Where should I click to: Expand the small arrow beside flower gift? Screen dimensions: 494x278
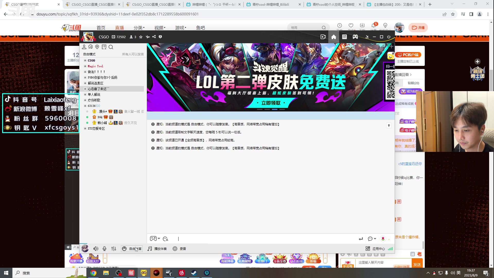click(x=389, y=239)
